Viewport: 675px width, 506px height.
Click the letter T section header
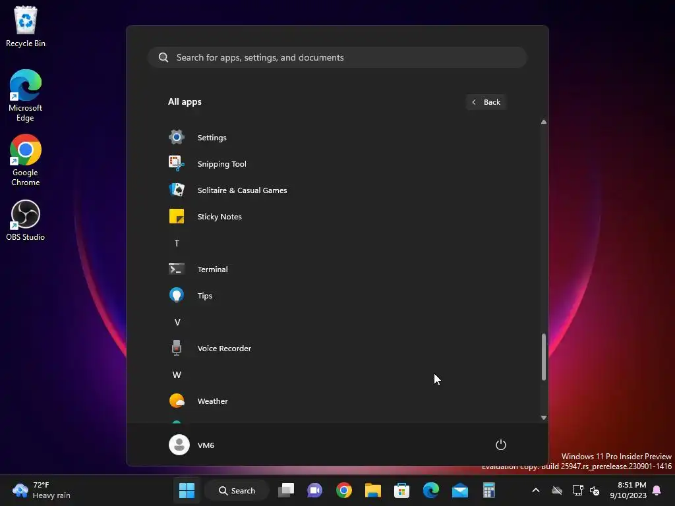[177, 243]
